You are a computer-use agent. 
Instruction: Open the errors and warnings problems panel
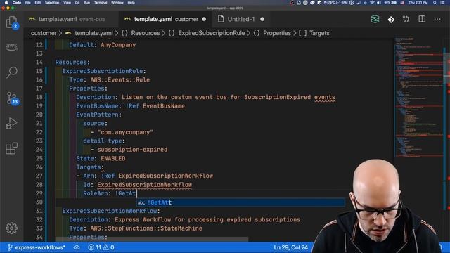(x=101, y=247)
